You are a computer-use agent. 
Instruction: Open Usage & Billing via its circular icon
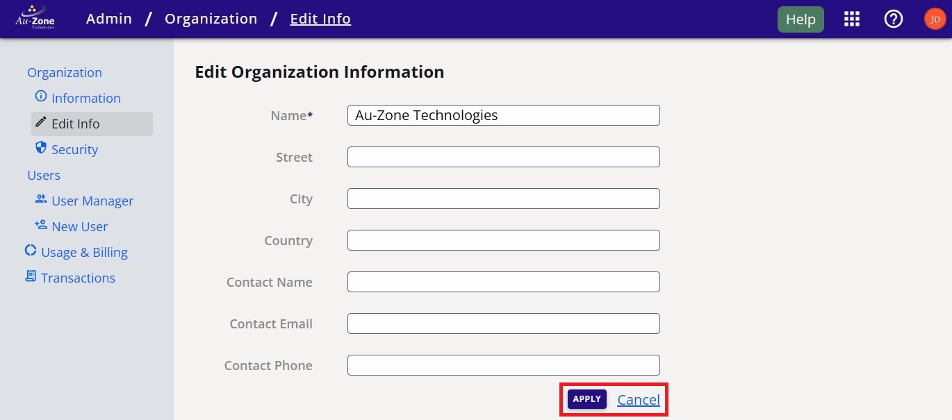tap(30, 251)
